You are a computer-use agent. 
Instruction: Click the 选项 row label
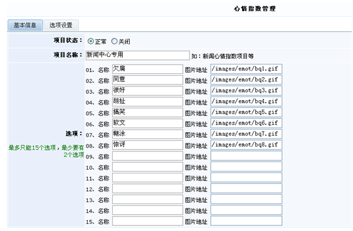tap(74, 134)
